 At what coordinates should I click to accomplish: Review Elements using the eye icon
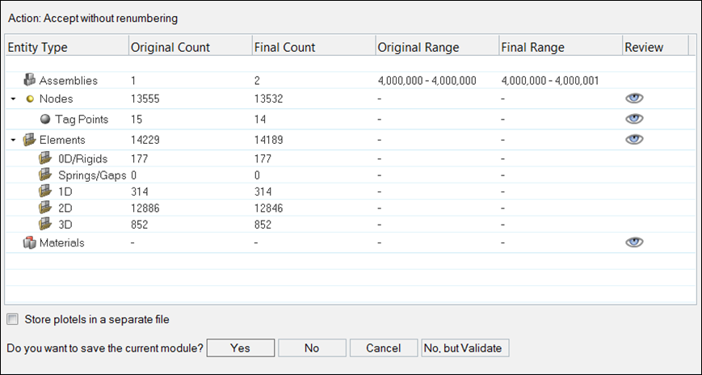pyautogui.click(x=634, y=139)
